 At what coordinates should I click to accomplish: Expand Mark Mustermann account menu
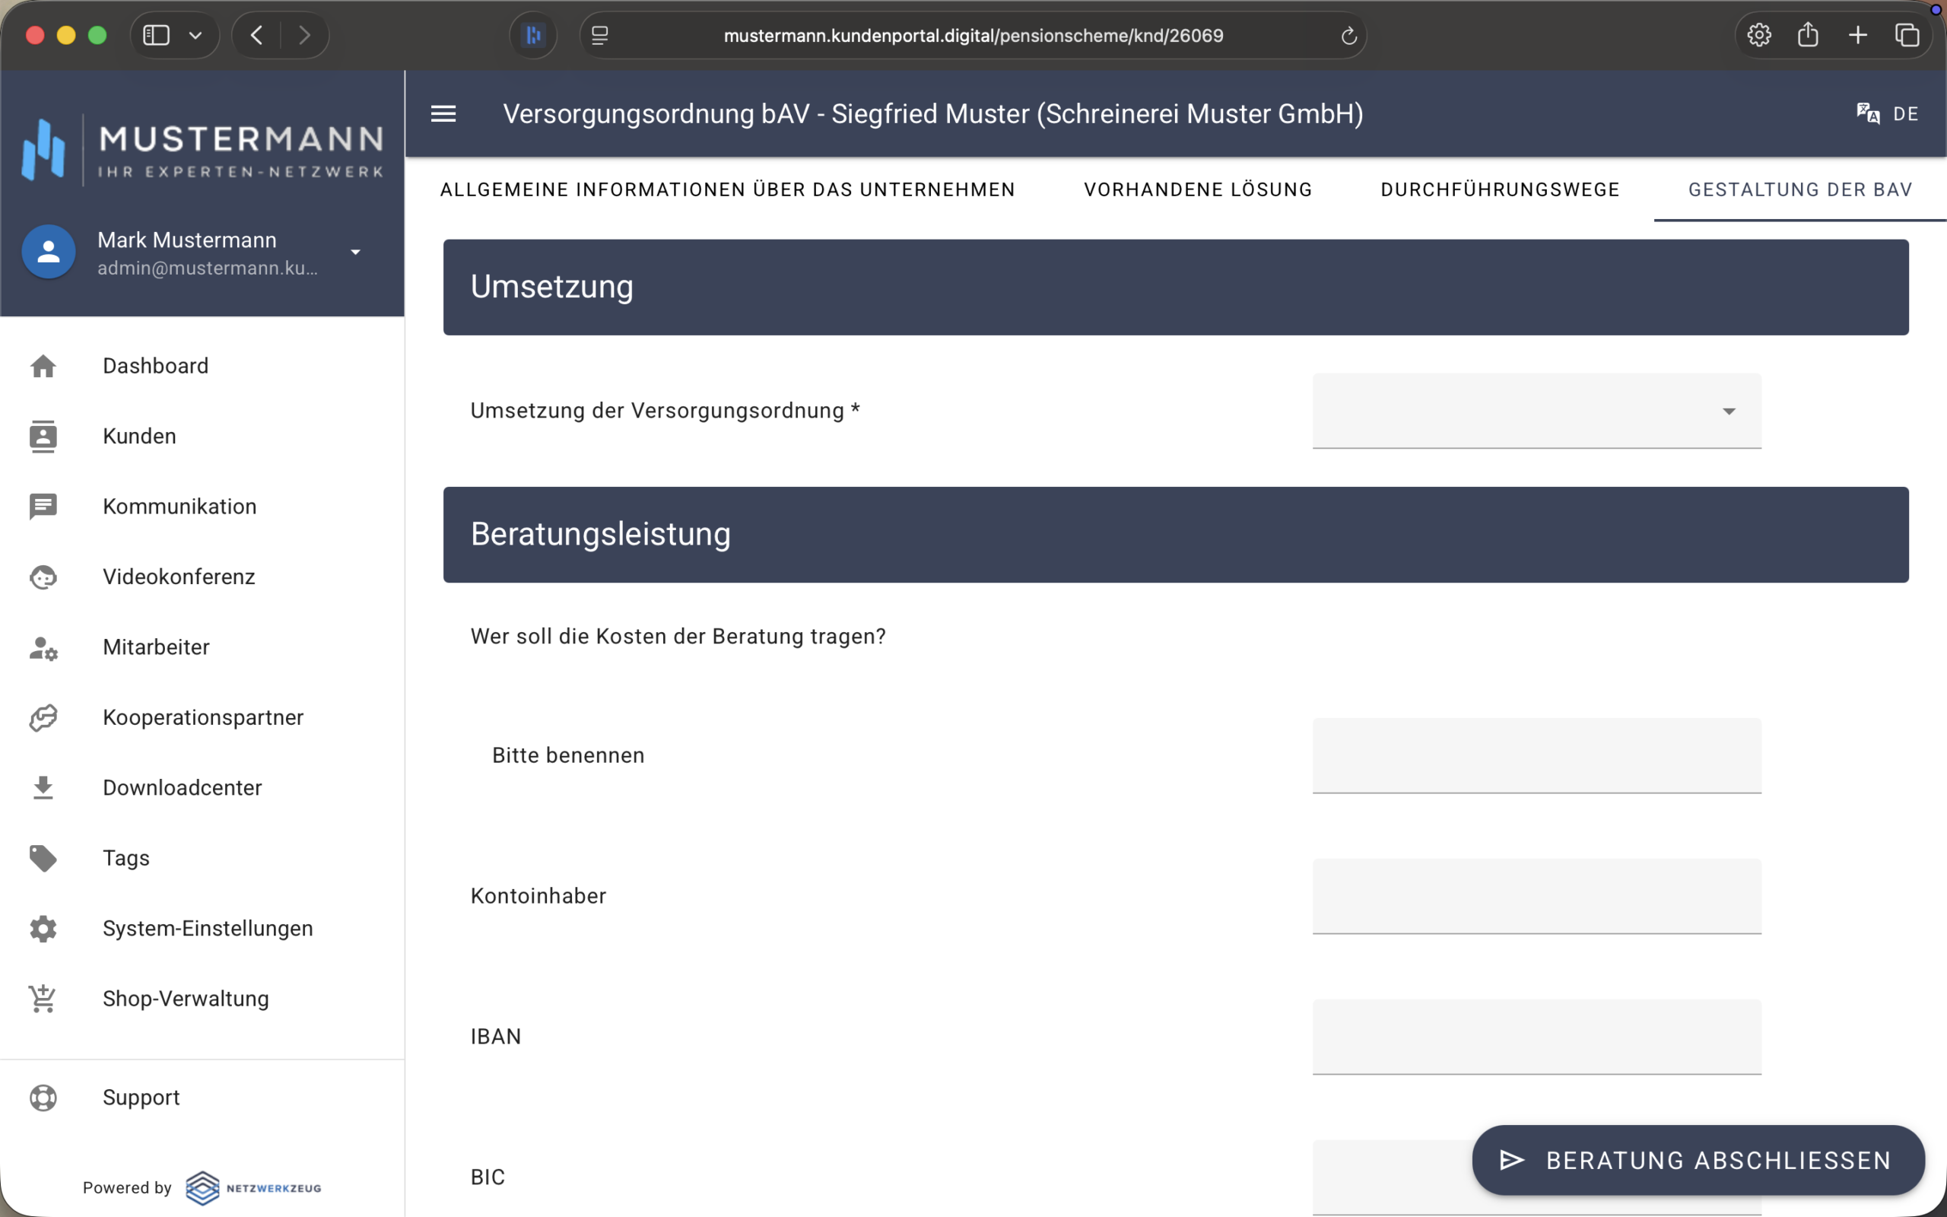tap(355, 252)
